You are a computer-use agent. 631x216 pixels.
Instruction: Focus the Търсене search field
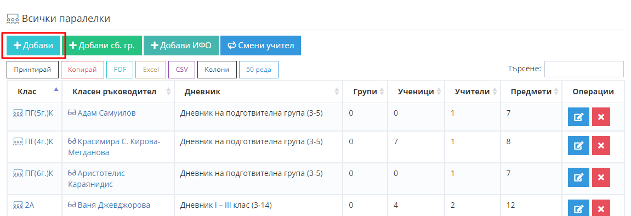pos(584,69)
